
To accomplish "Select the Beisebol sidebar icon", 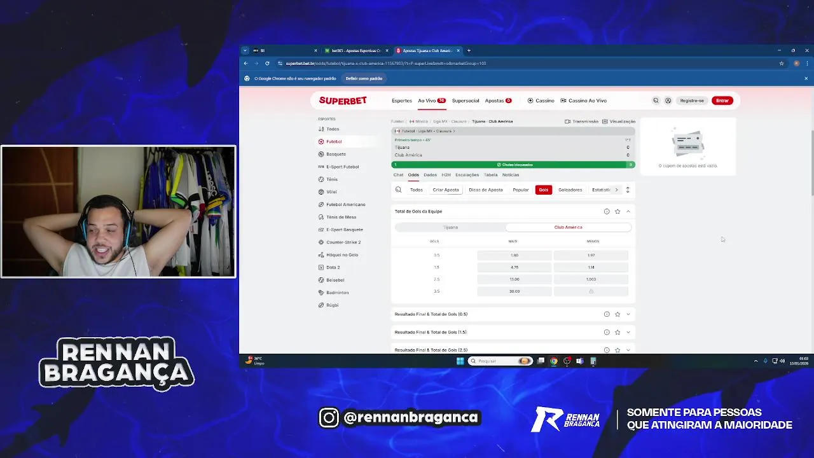I will [x=321, y=280].
